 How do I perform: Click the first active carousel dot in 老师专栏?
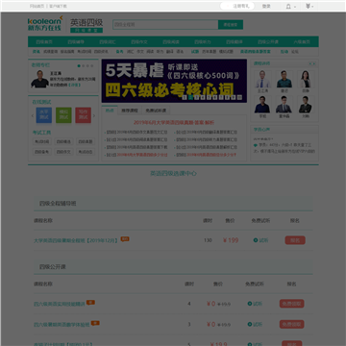[79, 65]
